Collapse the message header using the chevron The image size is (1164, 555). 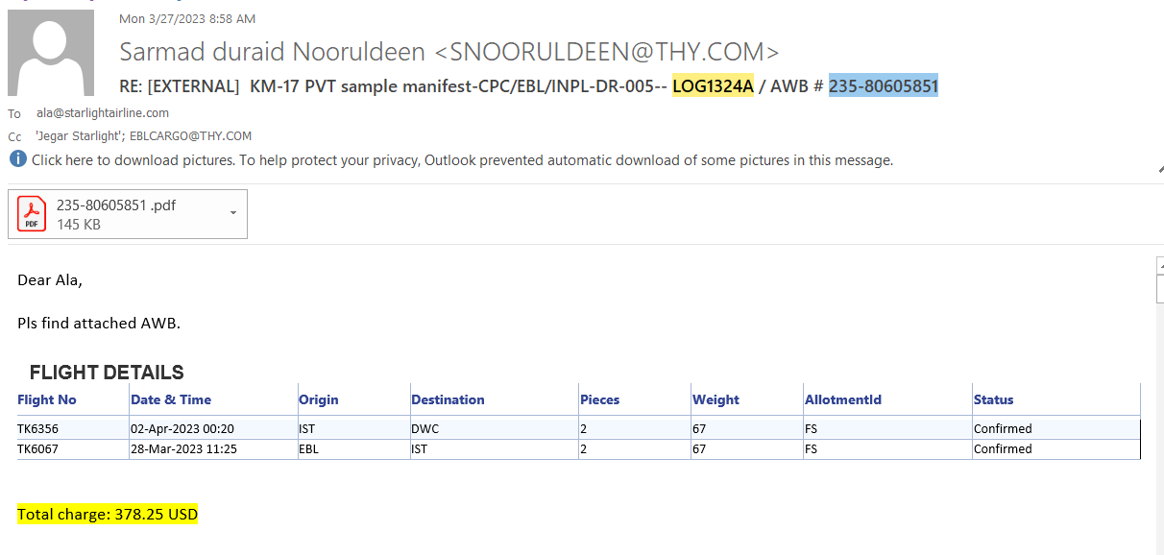click(x=1159, y=169)
